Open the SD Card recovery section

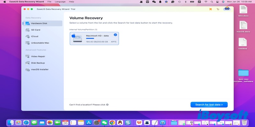(x=35, y=30)
